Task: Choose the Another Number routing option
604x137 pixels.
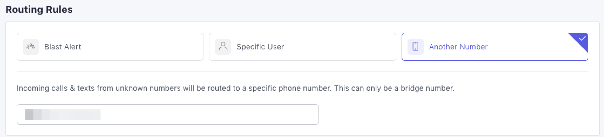Action: tap(495, 47)
